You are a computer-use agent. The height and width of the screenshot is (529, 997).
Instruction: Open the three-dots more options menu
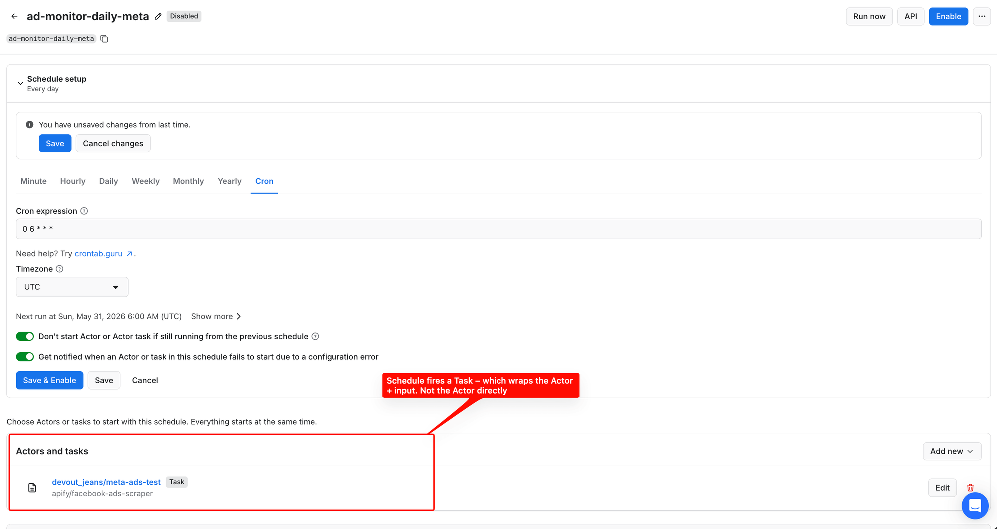pyautogui.click(x=981, y=16)
